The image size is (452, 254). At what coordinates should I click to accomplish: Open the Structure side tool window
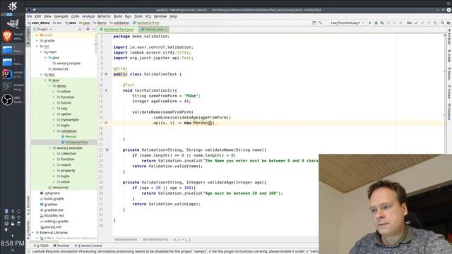tap(28, 205)
